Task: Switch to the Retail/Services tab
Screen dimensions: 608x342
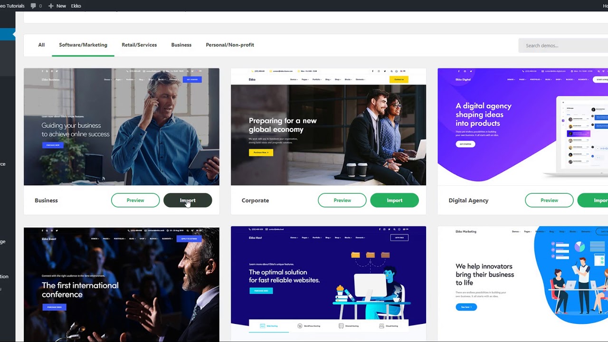Action: tap(139, 45)
